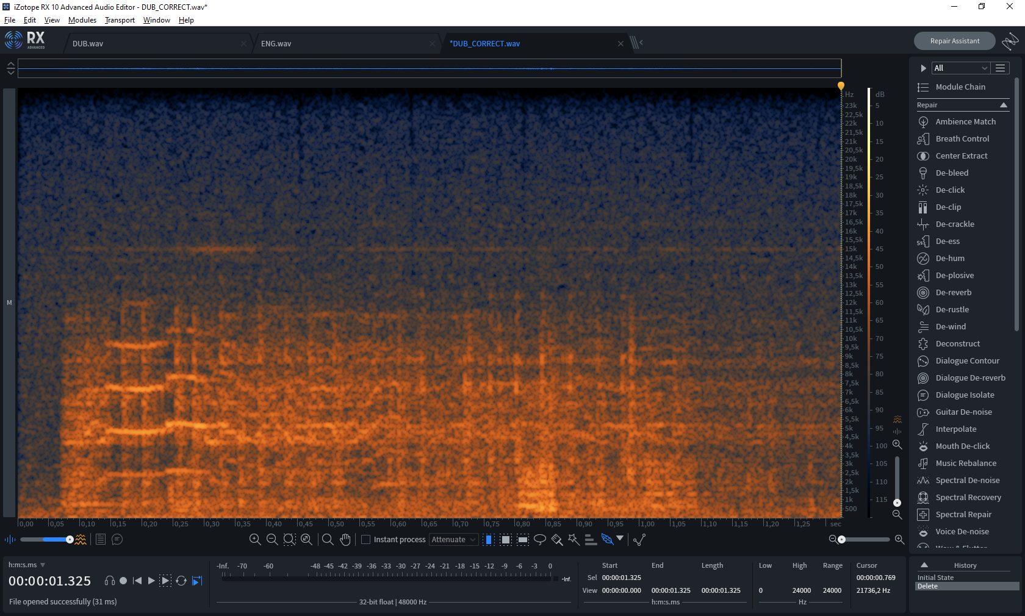This screenshot has height=616, width=1025.
Task: Click the zoom out time icon
Action: [x=272, y=539]
